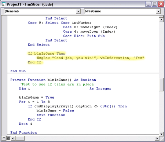Click 'End Select' below 'Case Else: Exit Sub'

tap(56, 40)
